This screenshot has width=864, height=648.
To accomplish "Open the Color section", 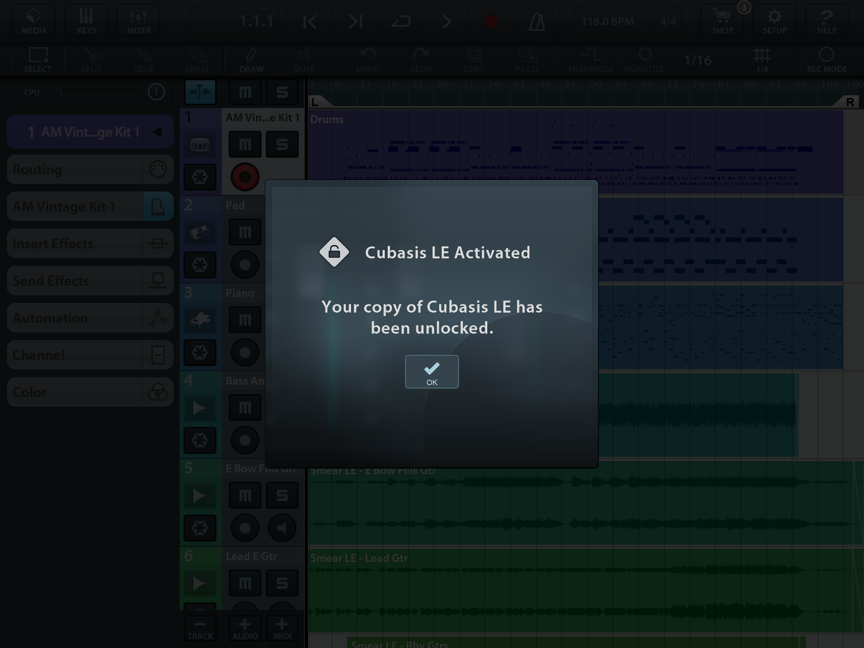I will point(90,392).
